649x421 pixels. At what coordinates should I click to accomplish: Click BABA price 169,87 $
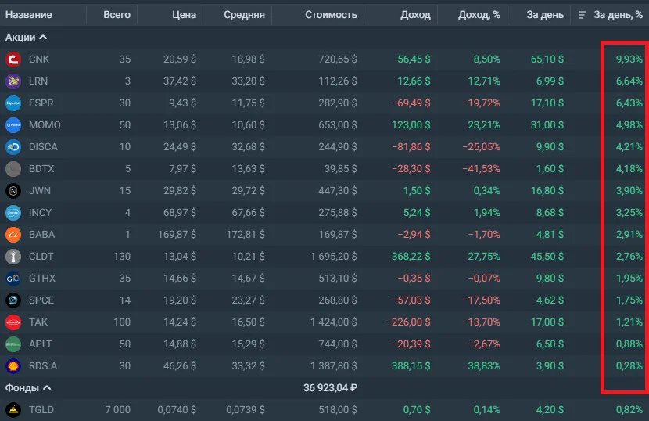click(177, 235)
